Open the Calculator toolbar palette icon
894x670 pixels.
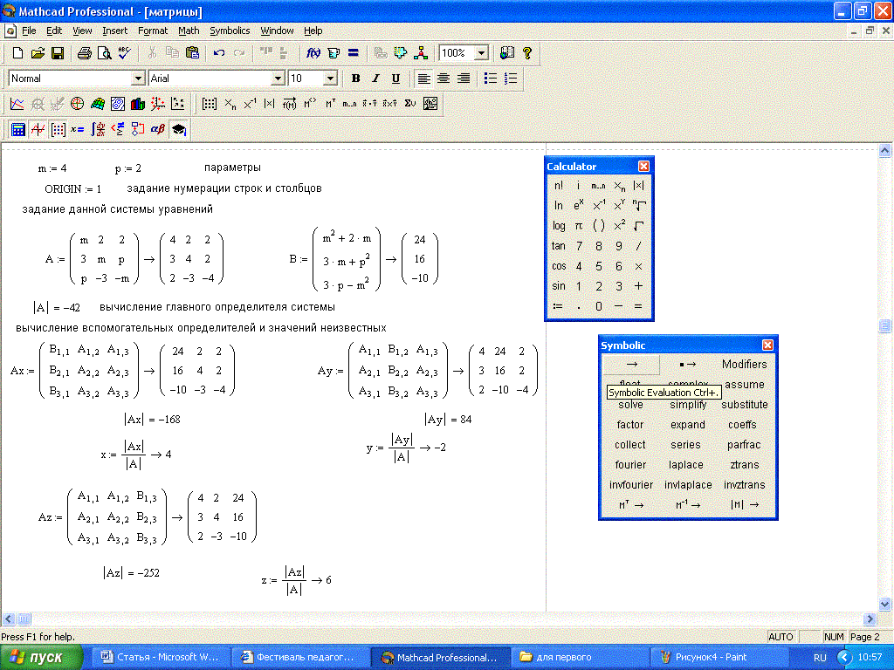tap(17, 130)
